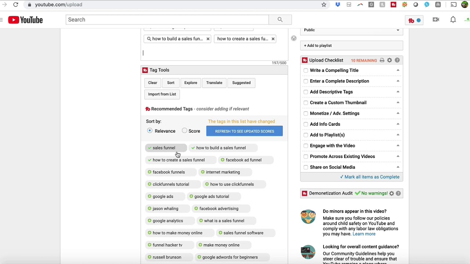The width and height of the screenshot is (470, 264).
Task: Remove the 'how to create a sales fu...' tag
Action: click(x=273, y=39)
